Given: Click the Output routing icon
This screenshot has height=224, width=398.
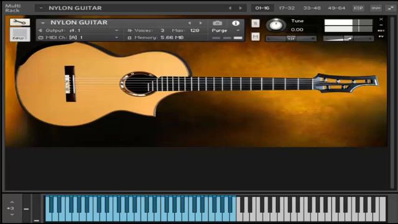Looking at the screenshot, I should [40, 30].
